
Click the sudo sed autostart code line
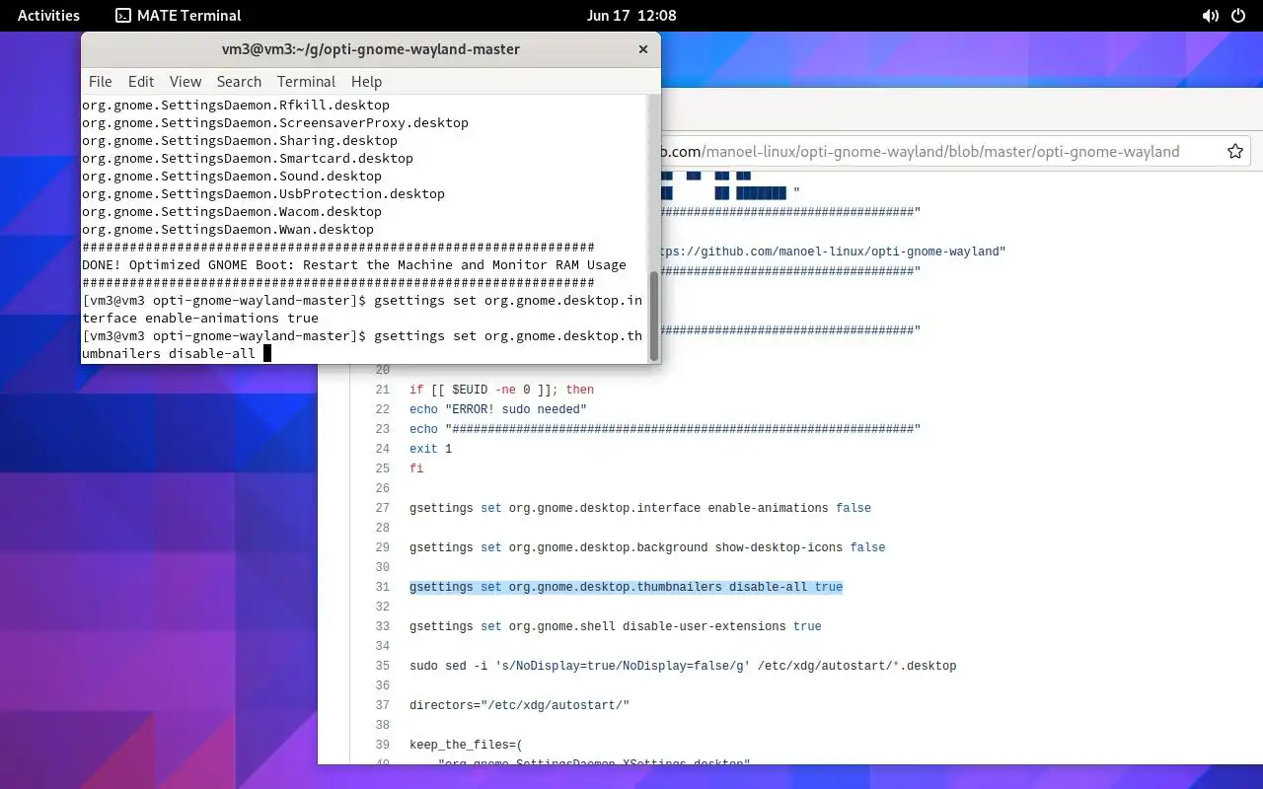(683, 666)
